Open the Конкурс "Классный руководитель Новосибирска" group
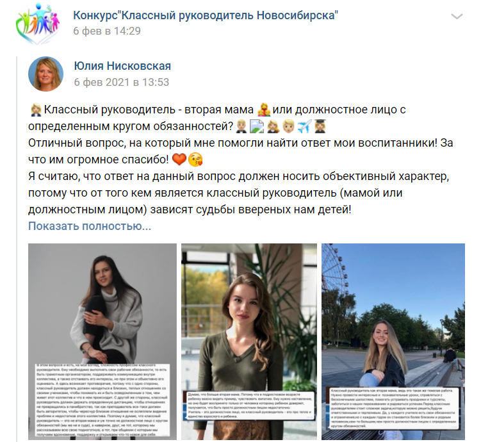This screenshot has height=442, width=481. point(206,15)
